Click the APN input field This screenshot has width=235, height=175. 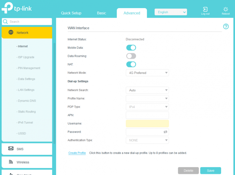point(147,115)
